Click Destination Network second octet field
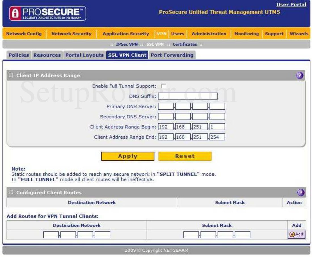The height and width of the screenshot is (257, 312). tap(68, 235)
